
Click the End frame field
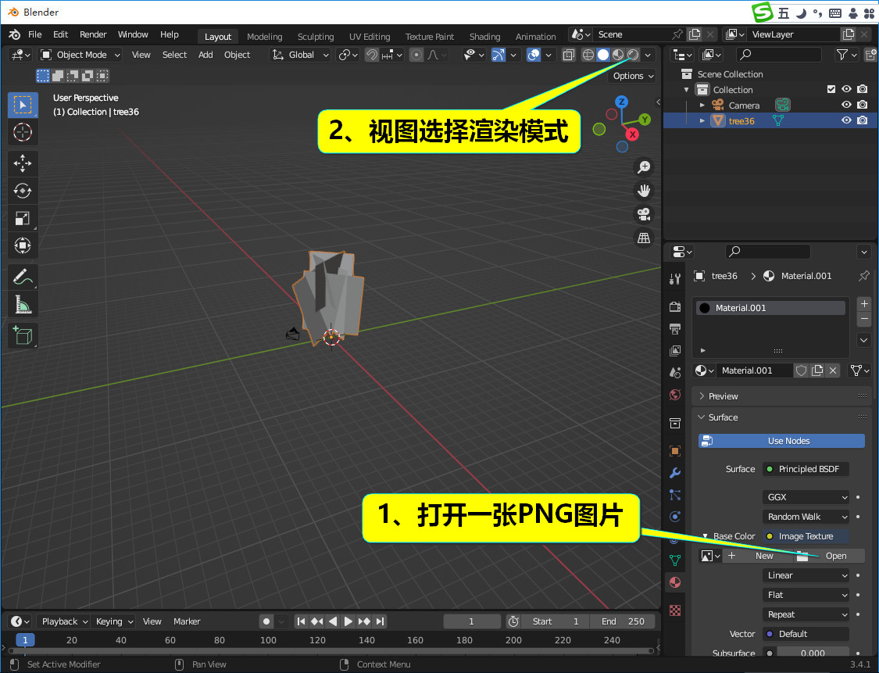click(x=623, y=621)
